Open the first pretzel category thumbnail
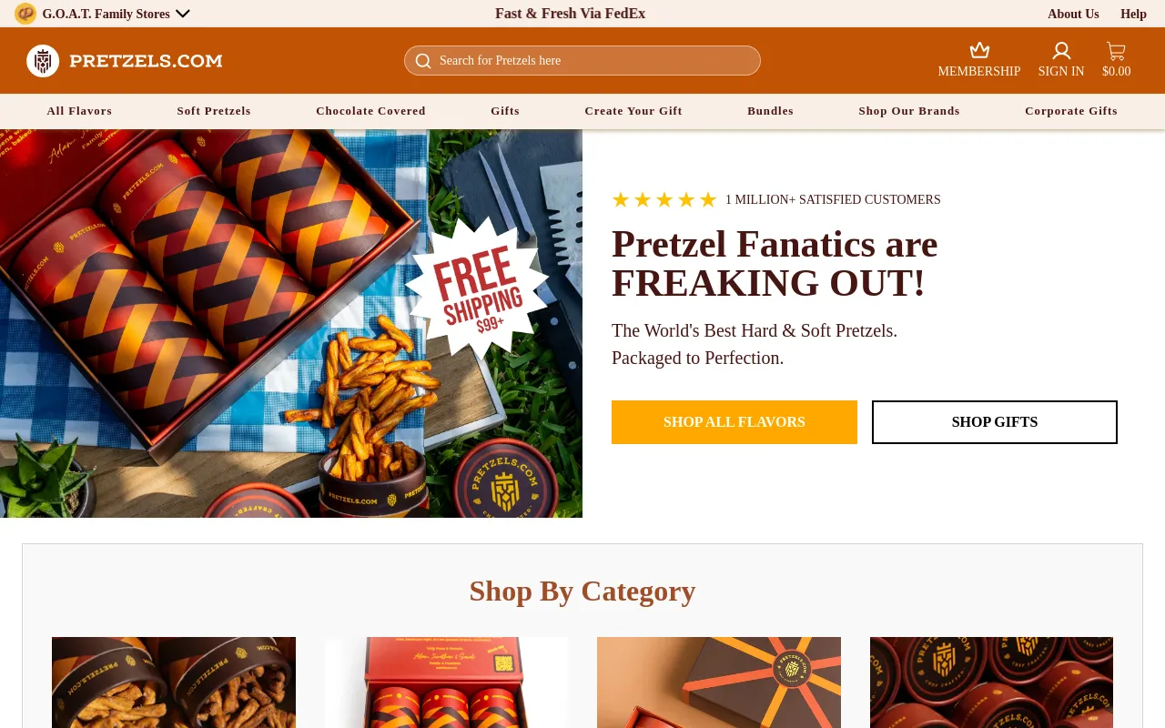1165x728 pixels. click(x=174, y=682)
